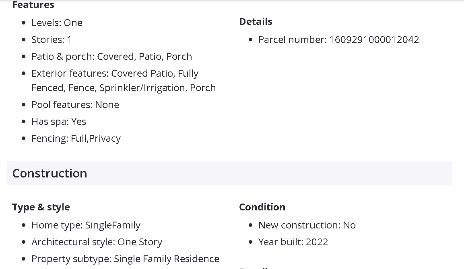
Task: Select the 'New construction: No' item
Action: pos(307,225)
